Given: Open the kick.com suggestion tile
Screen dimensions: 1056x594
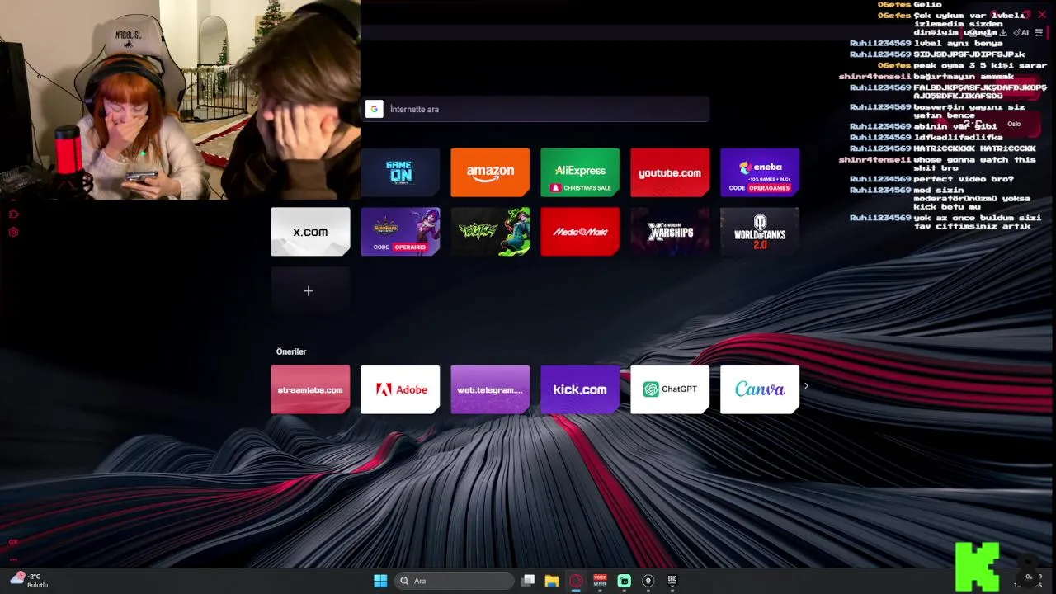Looking at the screenshot, I should click(580, 389).
